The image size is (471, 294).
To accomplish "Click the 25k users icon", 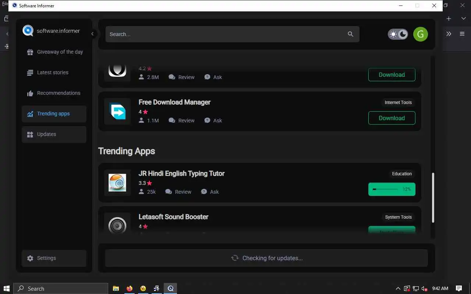I will pos(141,192).
